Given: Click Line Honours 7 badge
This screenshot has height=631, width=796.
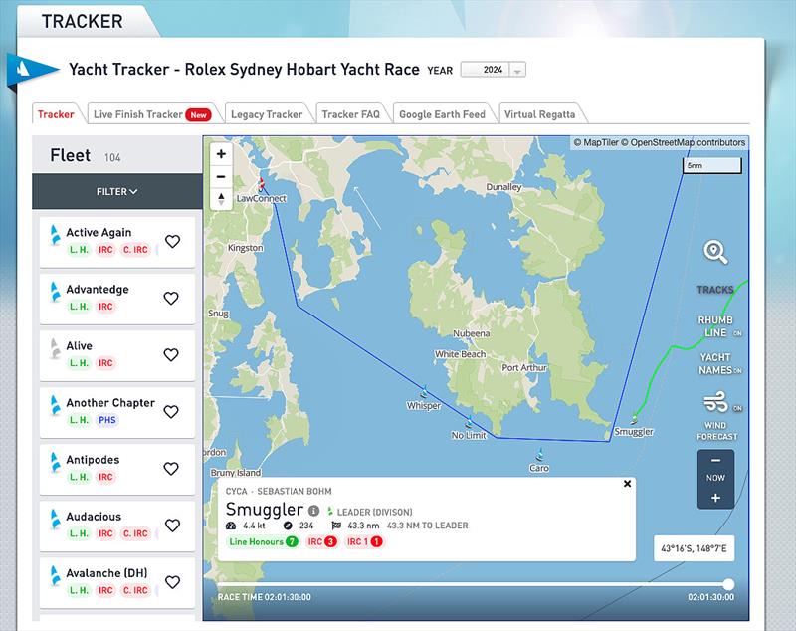Looking at the screenshot, I should point(263,541).
